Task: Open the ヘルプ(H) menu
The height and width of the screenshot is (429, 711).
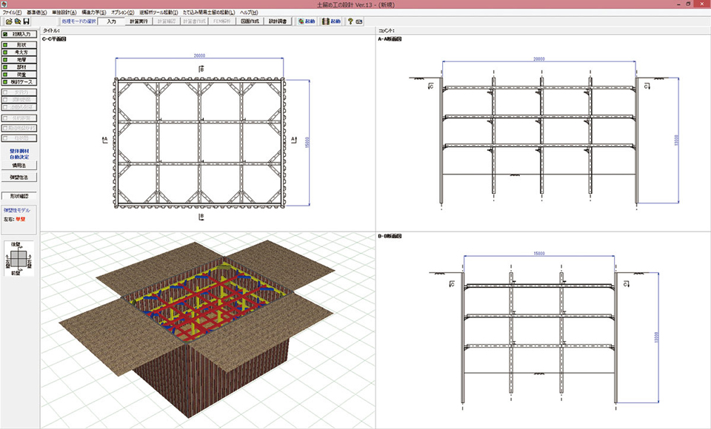Action: click(248, 13)
